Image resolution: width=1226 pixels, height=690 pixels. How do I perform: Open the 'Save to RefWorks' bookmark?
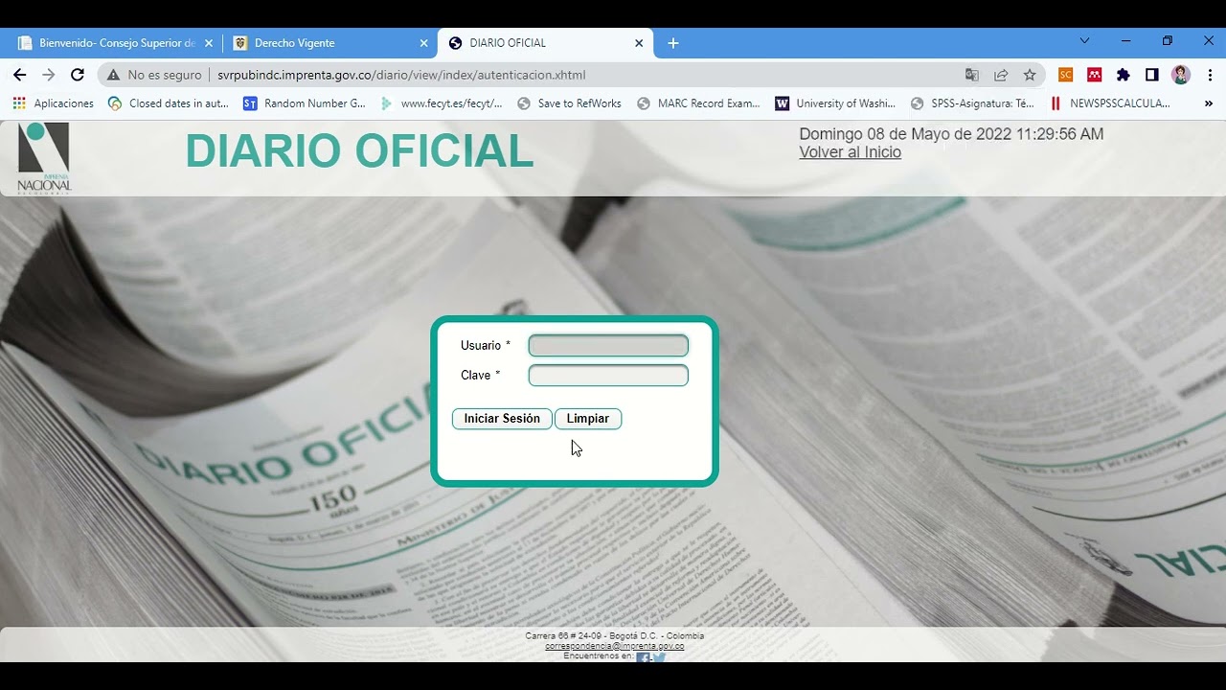tap(569, 103)
